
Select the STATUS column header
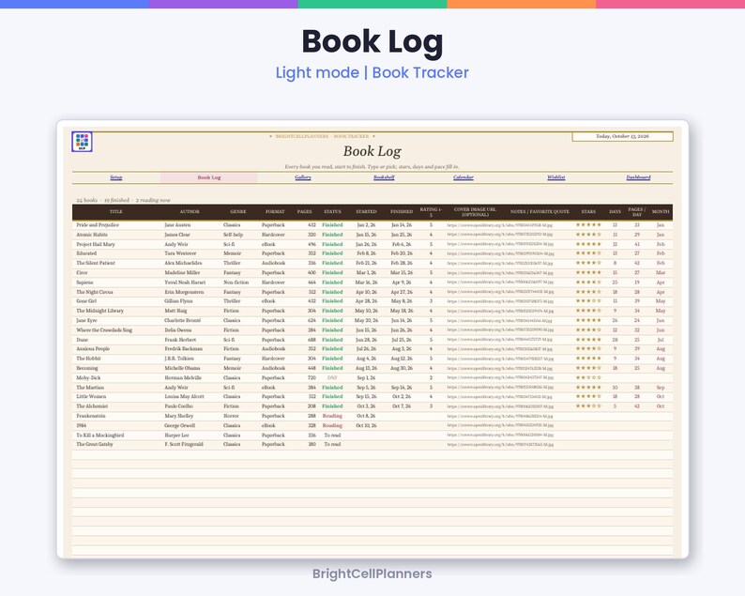tap(332, 212)
